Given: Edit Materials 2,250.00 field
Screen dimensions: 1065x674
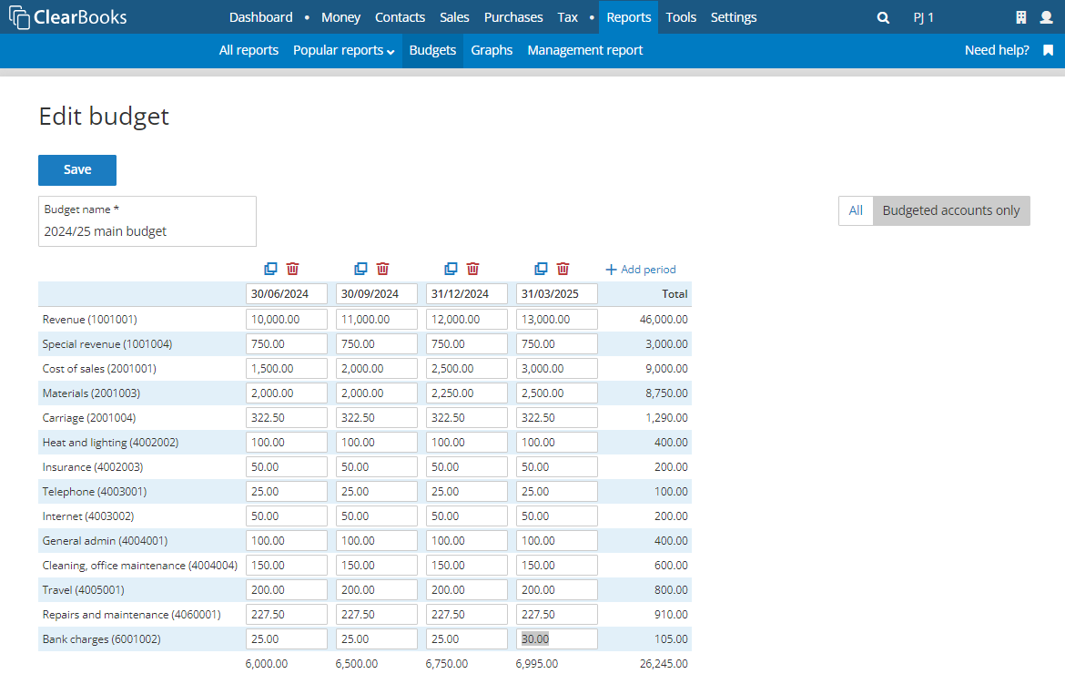Looking at the screenshot, I should point(467,393).
